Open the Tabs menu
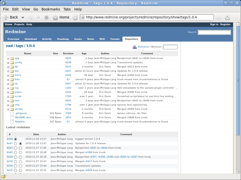 pos(67,9)
